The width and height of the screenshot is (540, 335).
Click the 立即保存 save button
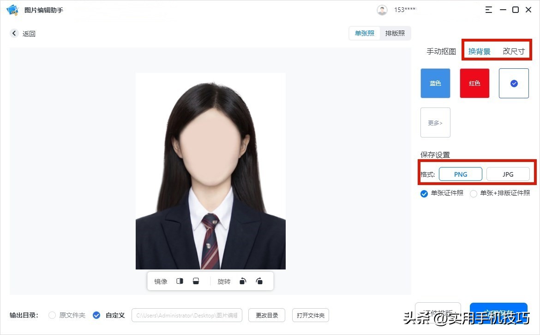498,314
